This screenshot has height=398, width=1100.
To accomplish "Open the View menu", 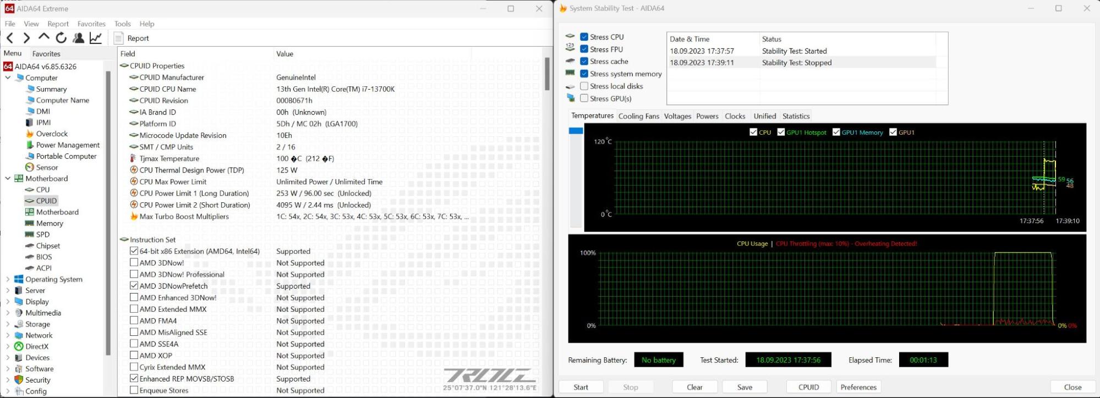I will tap(31, 24).
